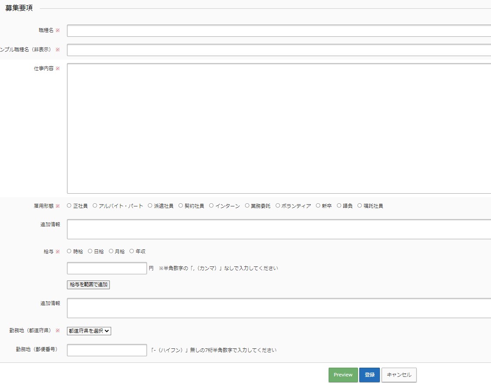Click the blue 登録 button
This screenshot has height=383, width=491.
[x=369, y=375]
